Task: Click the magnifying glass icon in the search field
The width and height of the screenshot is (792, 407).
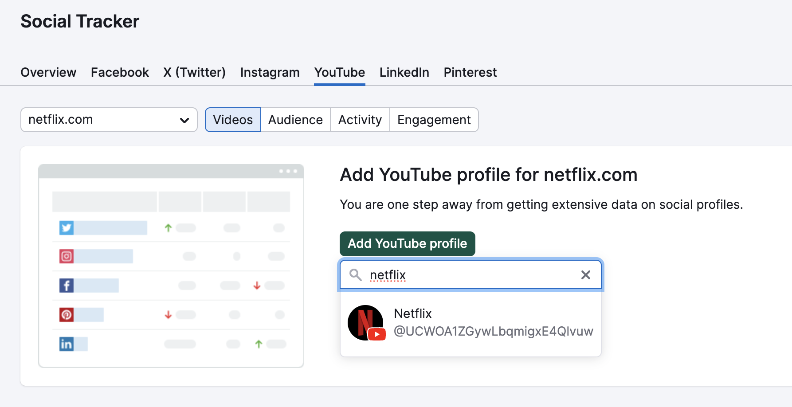Action: [x=356, y=275]
